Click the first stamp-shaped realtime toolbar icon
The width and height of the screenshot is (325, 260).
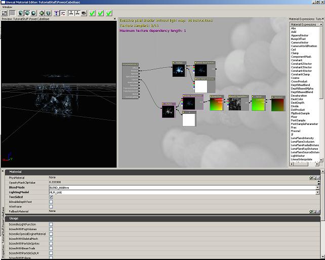click(x=71, y=13)
